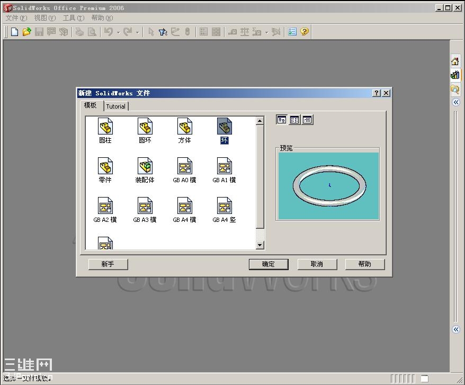Select the 方体 part template

pos(184,130)
